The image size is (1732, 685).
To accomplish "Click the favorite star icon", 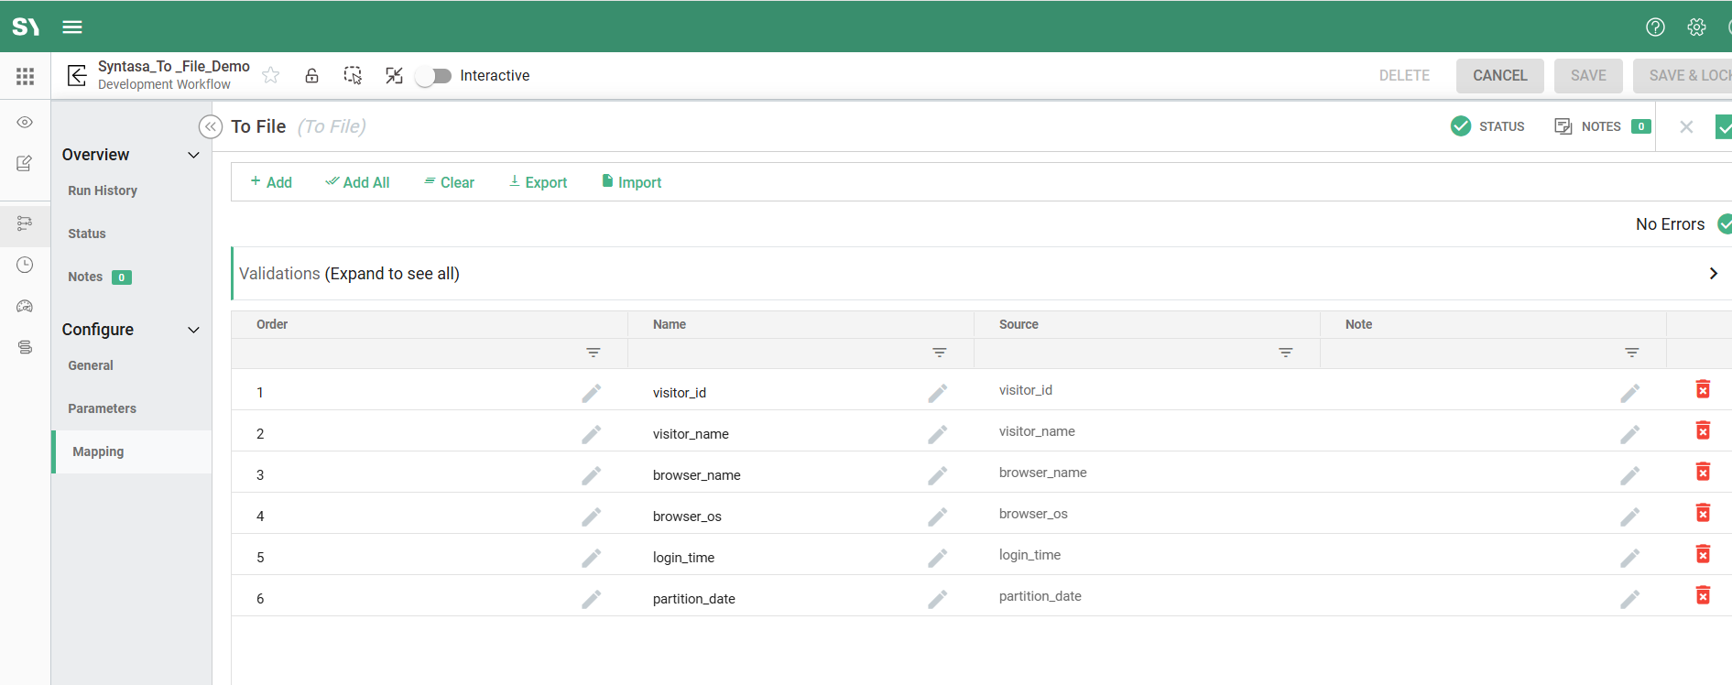I will point(271,75).
